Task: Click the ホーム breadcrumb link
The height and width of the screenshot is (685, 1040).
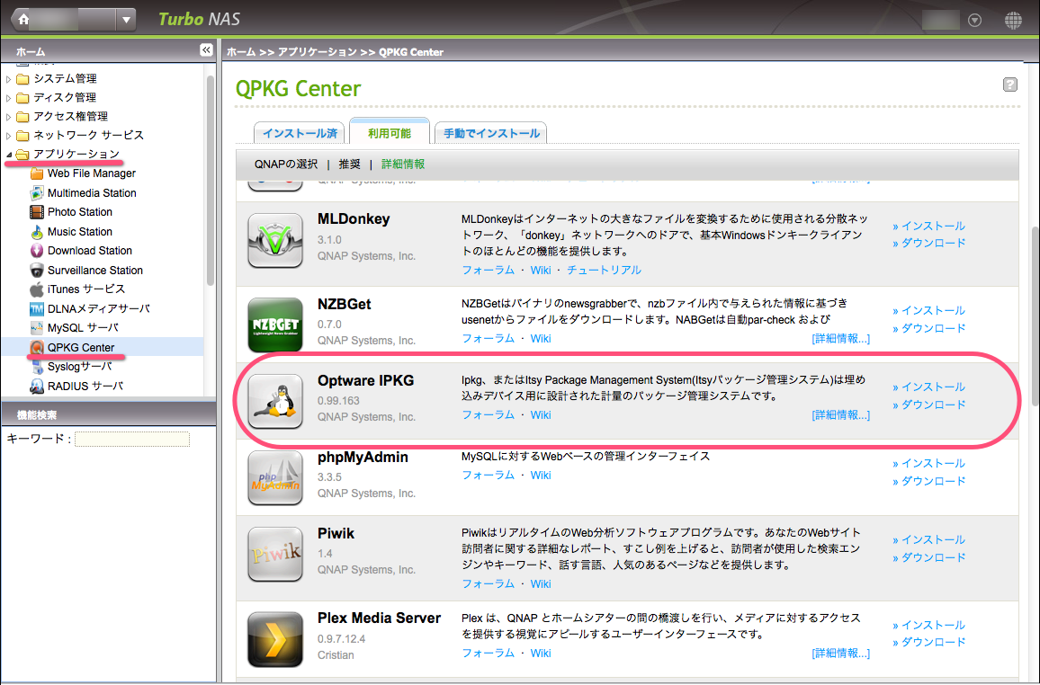Action: pos(241,51)
